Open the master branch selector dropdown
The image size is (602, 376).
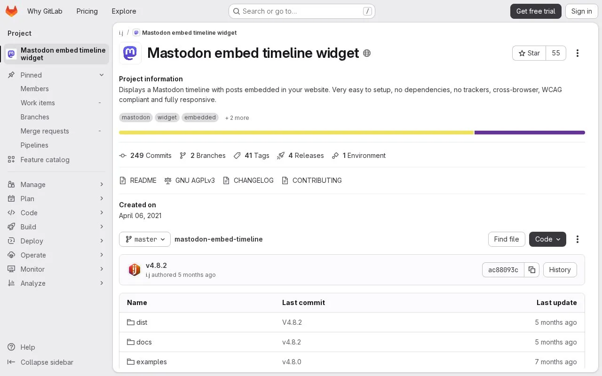(x=145, y=239)
